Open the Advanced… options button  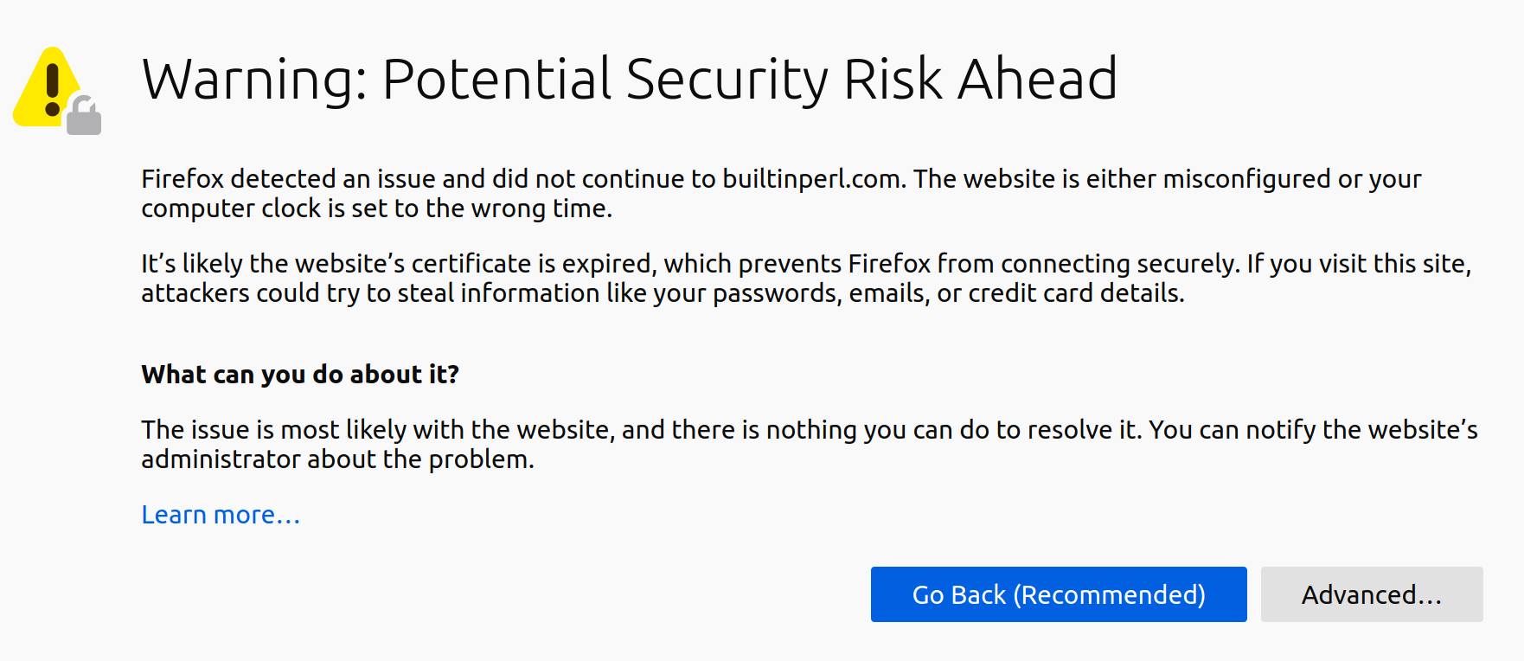click(1372, 594)
